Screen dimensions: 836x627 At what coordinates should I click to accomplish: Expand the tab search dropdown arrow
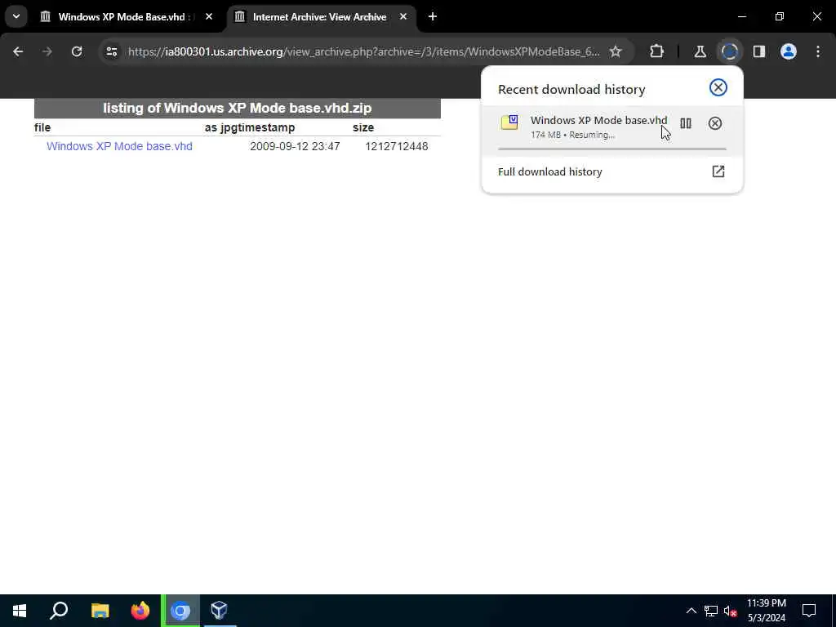click(x=16, y=16)
